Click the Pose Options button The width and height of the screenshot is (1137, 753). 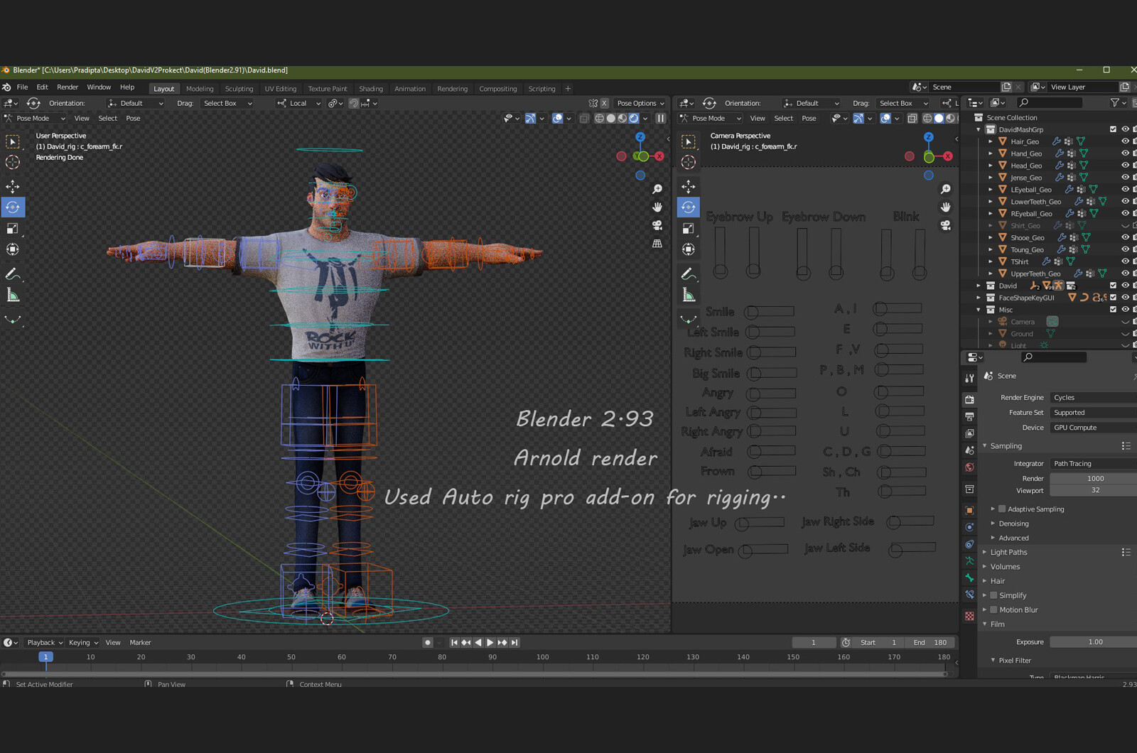(638, 102)
